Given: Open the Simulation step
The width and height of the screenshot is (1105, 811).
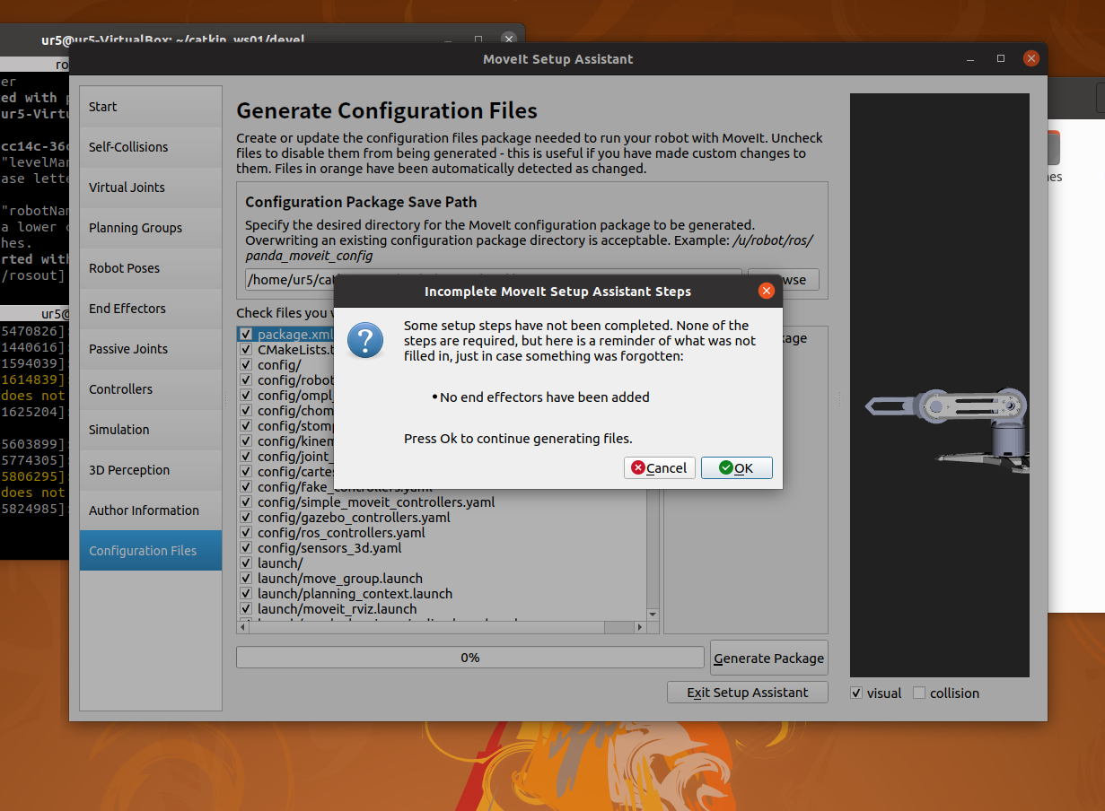Looking at the screenshot, I should [x=150, y=430].
